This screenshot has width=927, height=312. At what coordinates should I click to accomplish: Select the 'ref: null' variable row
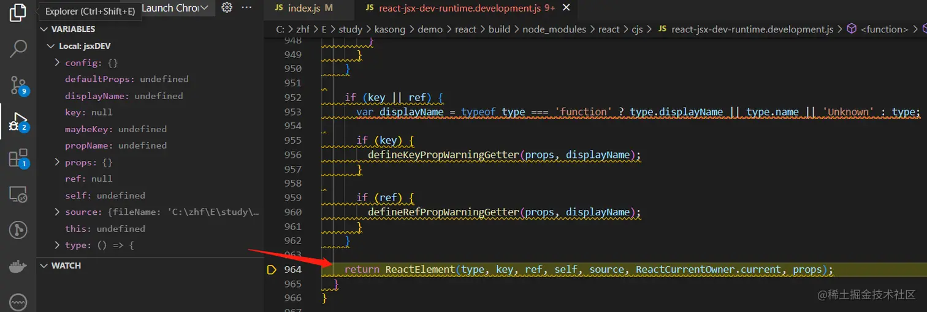150,179
